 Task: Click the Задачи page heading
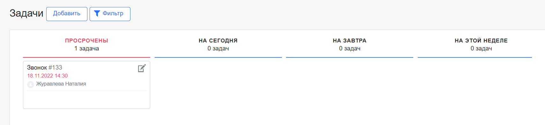[x=26, y=13]
